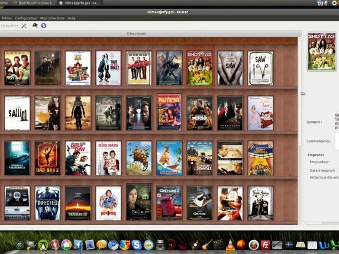The height and width of the screenshot is (254, 339).
Task: Open the Filtres menu
Action: 6,18
